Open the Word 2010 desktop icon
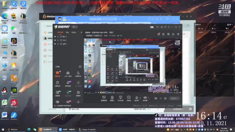235x132 pixels. pos(4,116)
